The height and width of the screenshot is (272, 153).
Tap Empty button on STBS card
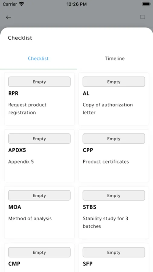pos(114,196)
